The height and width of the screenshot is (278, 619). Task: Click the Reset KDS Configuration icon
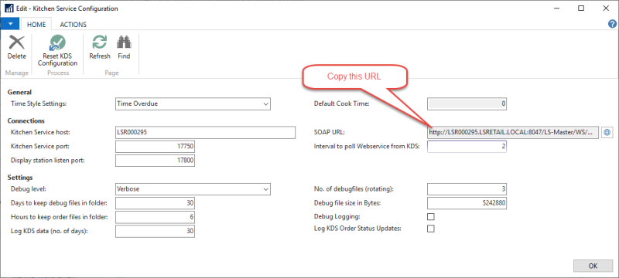[x=57, y=42]
